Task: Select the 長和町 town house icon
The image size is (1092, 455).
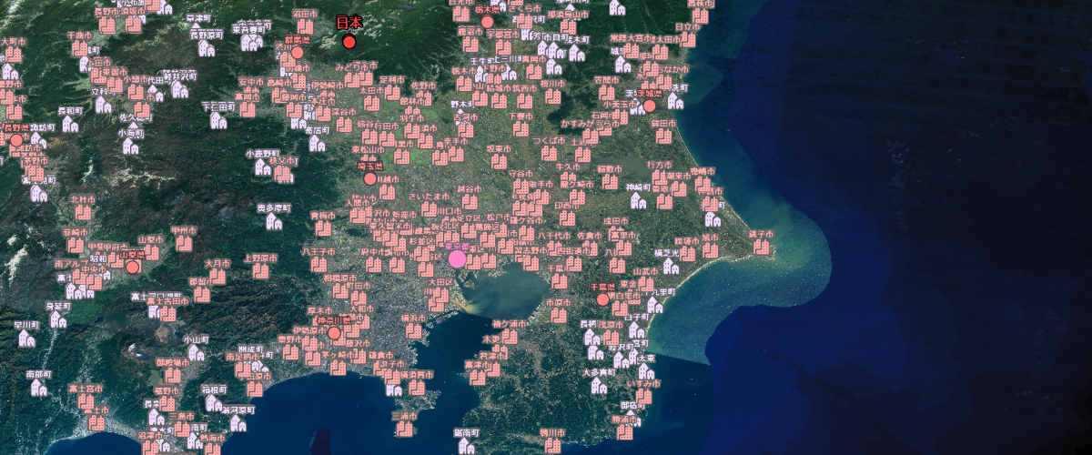Action: pyautogui.click(x=70, y=124)
